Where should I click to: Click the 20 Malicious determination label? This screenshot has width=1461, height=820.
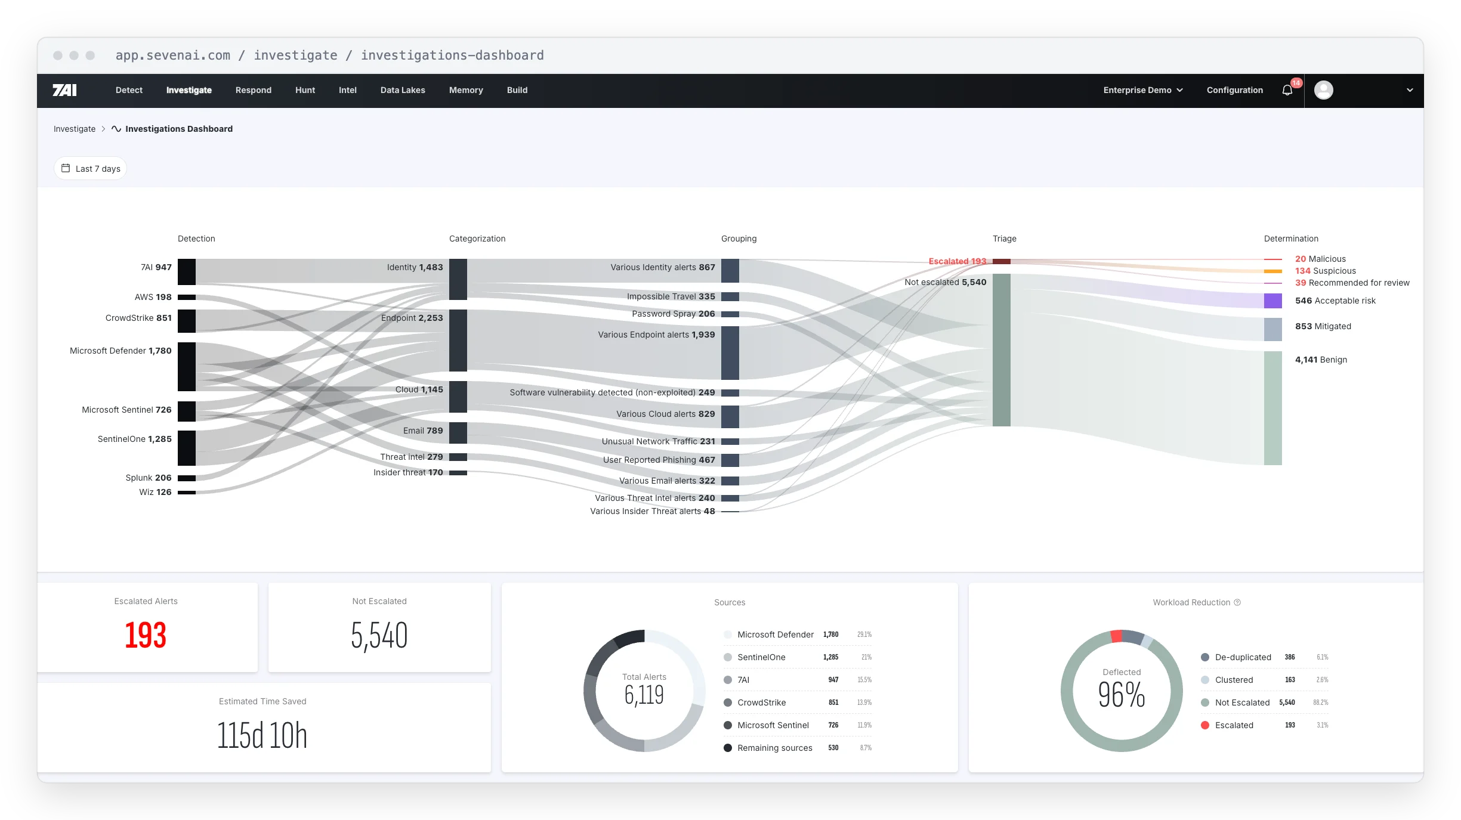coord(1320,259)
